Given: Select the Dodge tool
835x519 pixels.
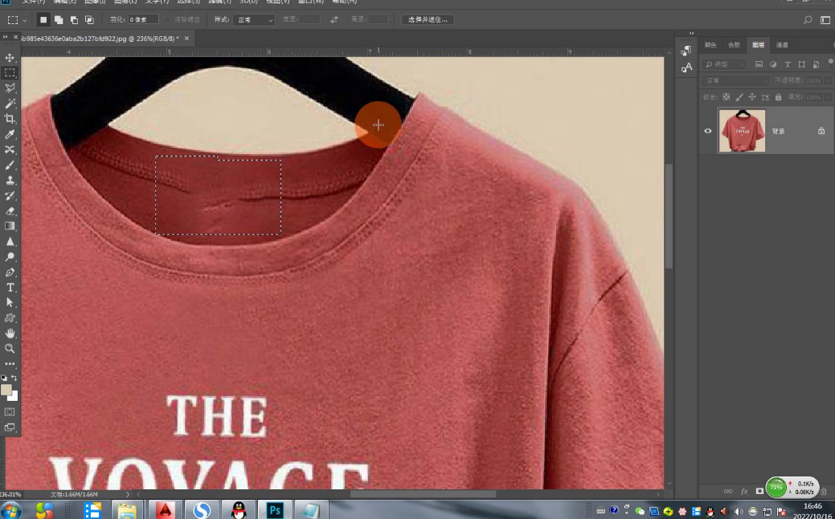Looking at the screenshot, I should point(10,257).
